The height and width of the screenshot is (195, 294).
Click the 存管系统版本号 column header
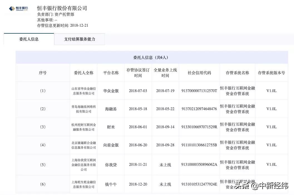pyautogui.click(x=271, y=73)
